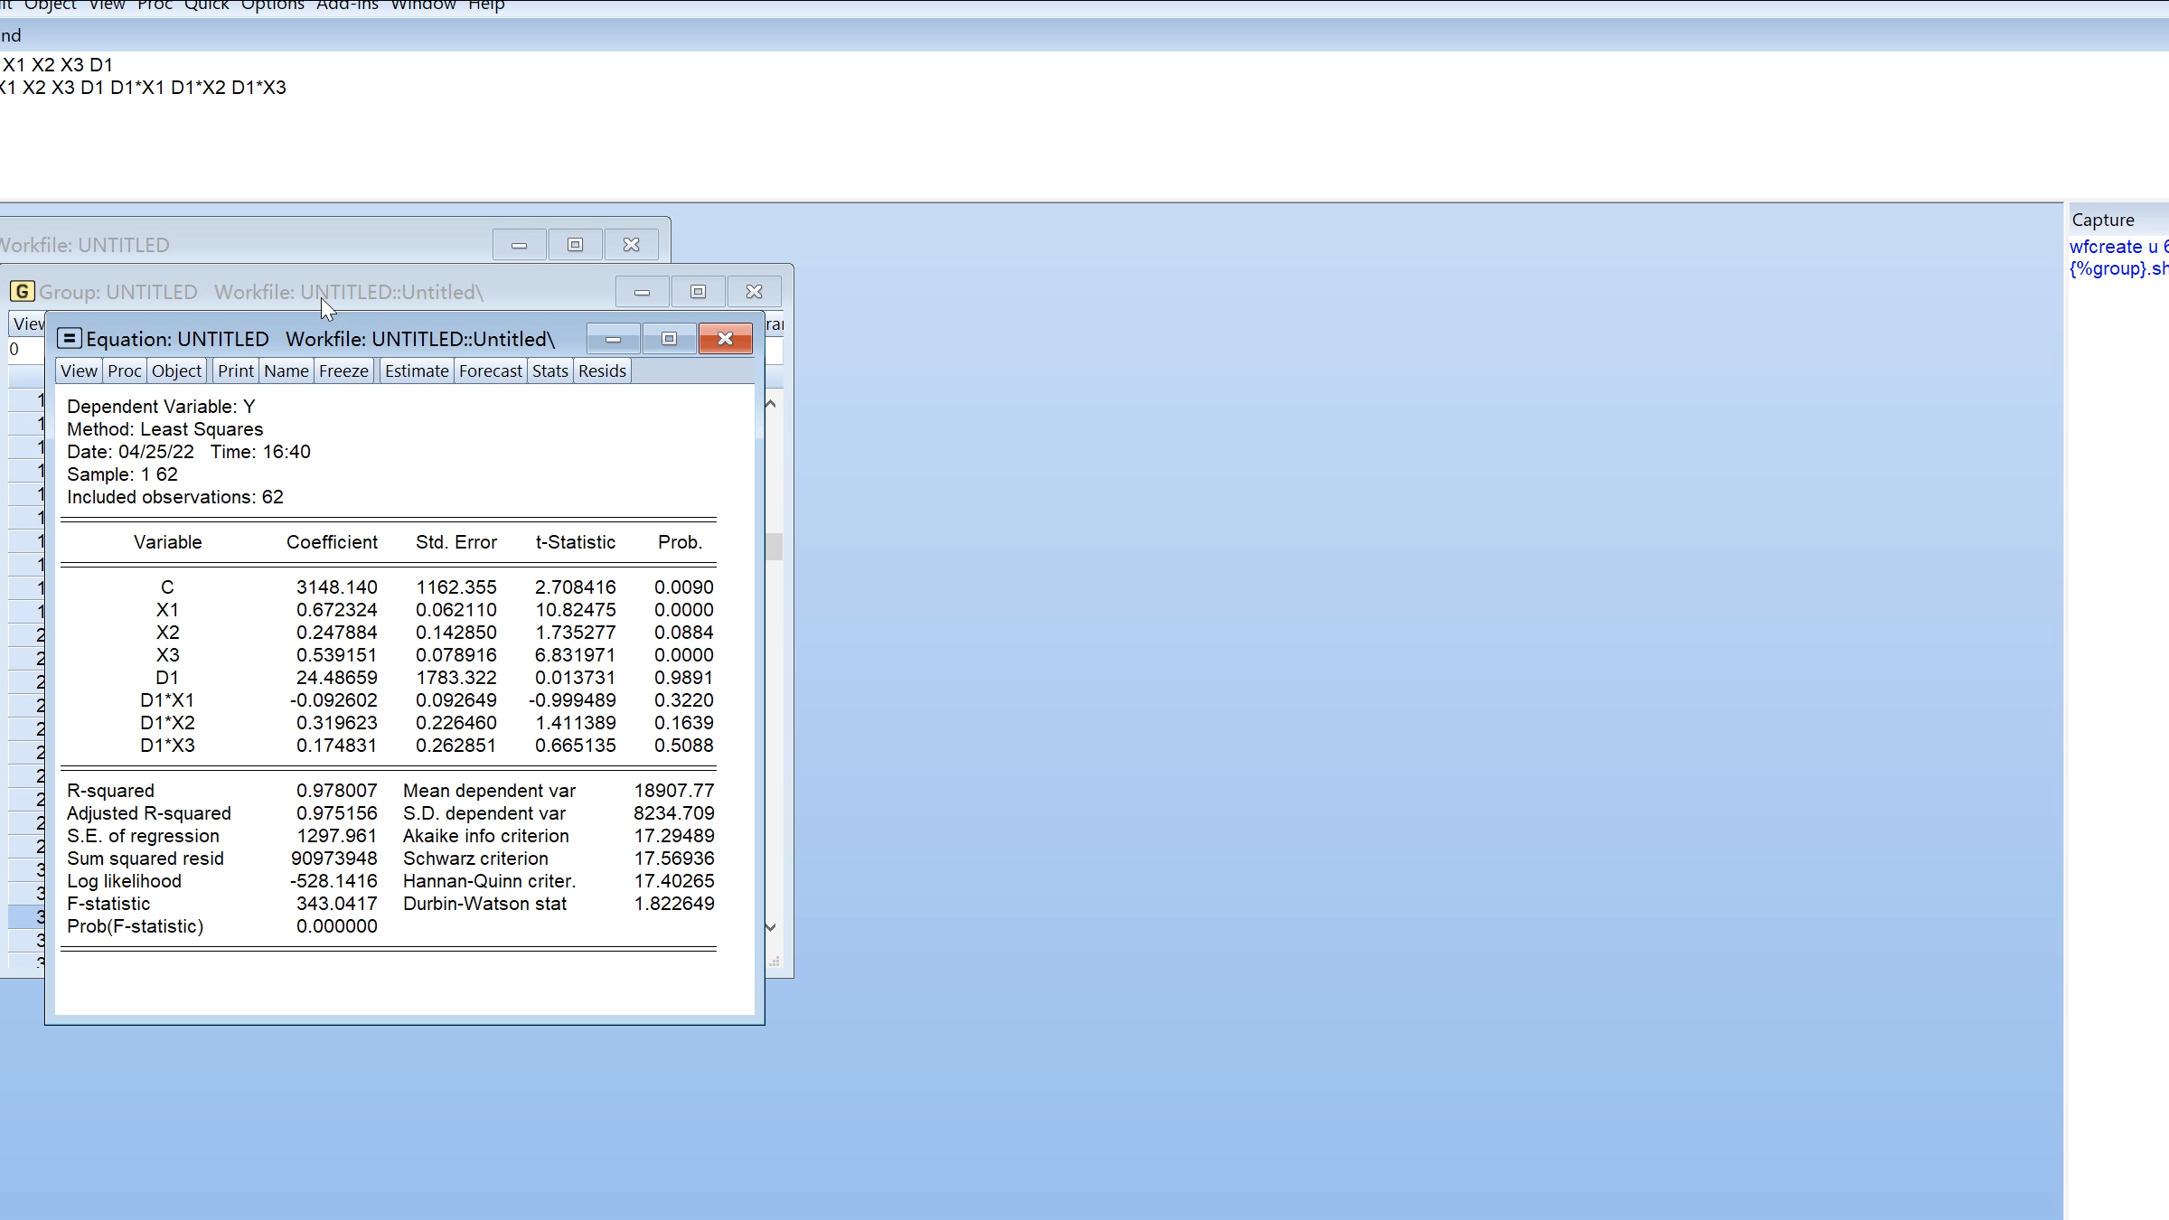Minimize the Equation window
The width and height of the screenshot is (2169, 1220).
tap(613, 339)
